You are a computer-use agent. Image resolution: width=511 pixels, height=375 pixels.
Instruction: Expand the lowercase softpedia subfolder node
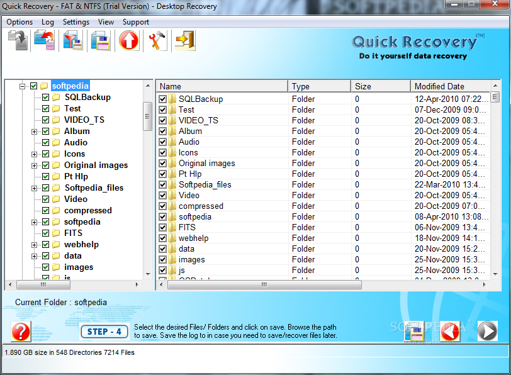[x=34, y=222]
